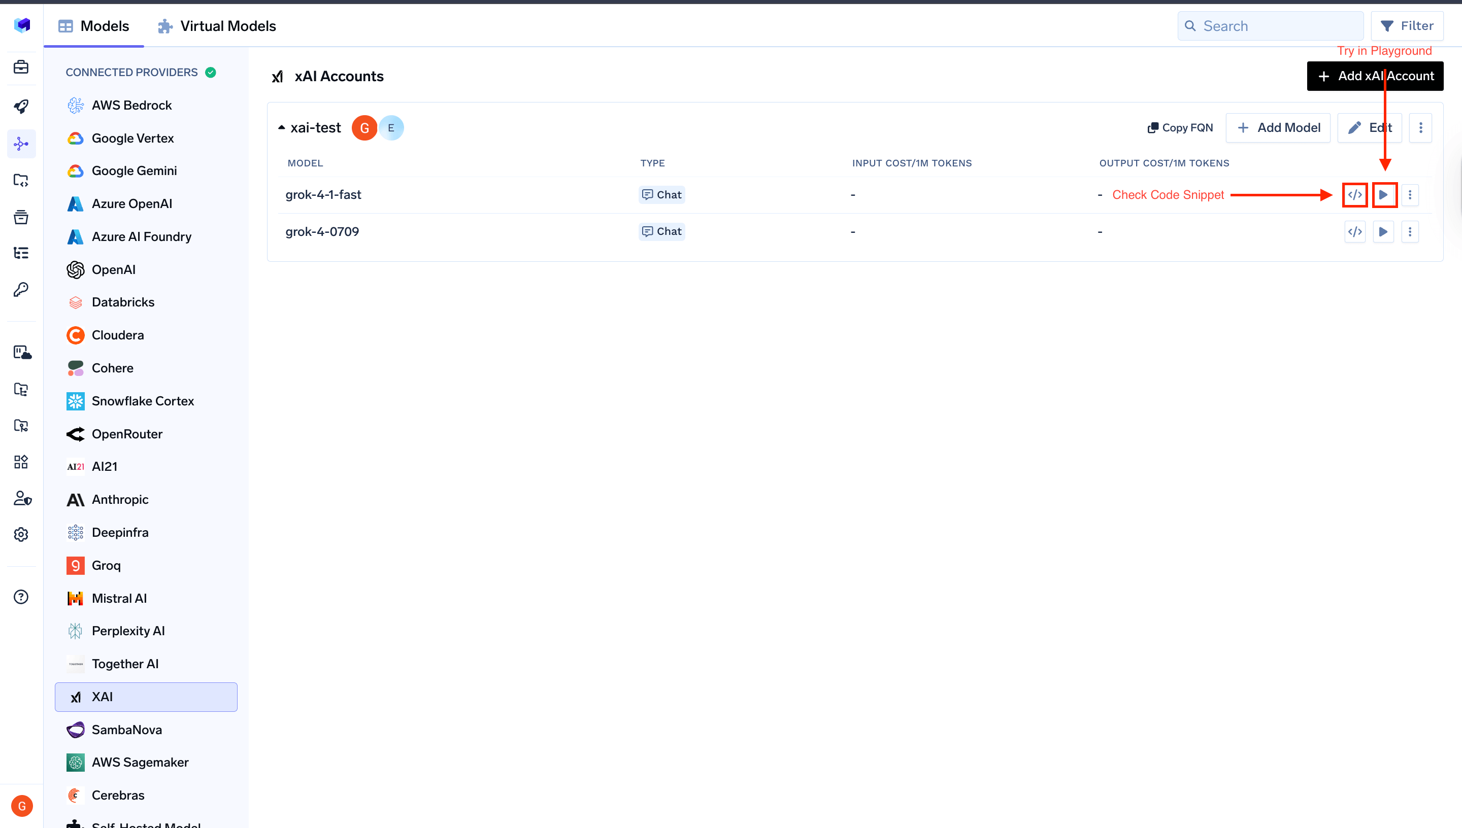Select the apps grid icon in the sidebar
The image size is (1462, 828).
[x=21, y=462]
